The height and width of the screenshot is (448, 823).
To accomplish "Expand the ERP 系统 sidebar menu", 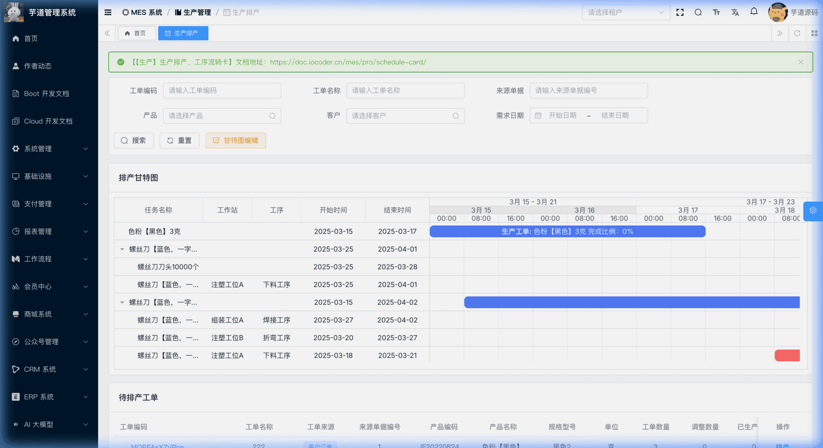I will (49, 397).
